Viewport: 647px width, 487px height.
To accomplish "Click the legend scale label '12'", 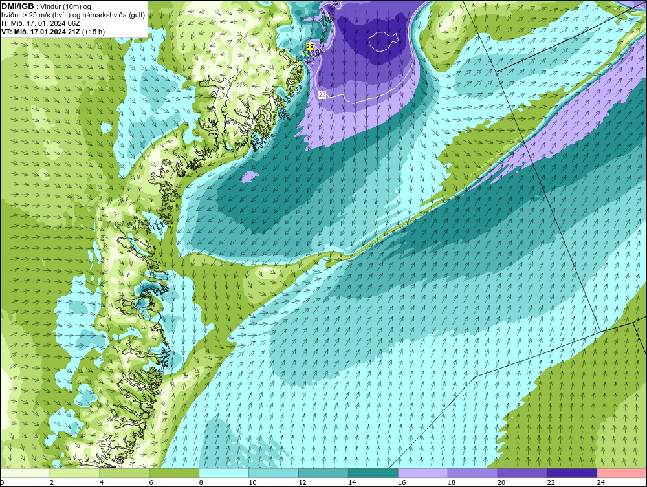I will point(302,482).
